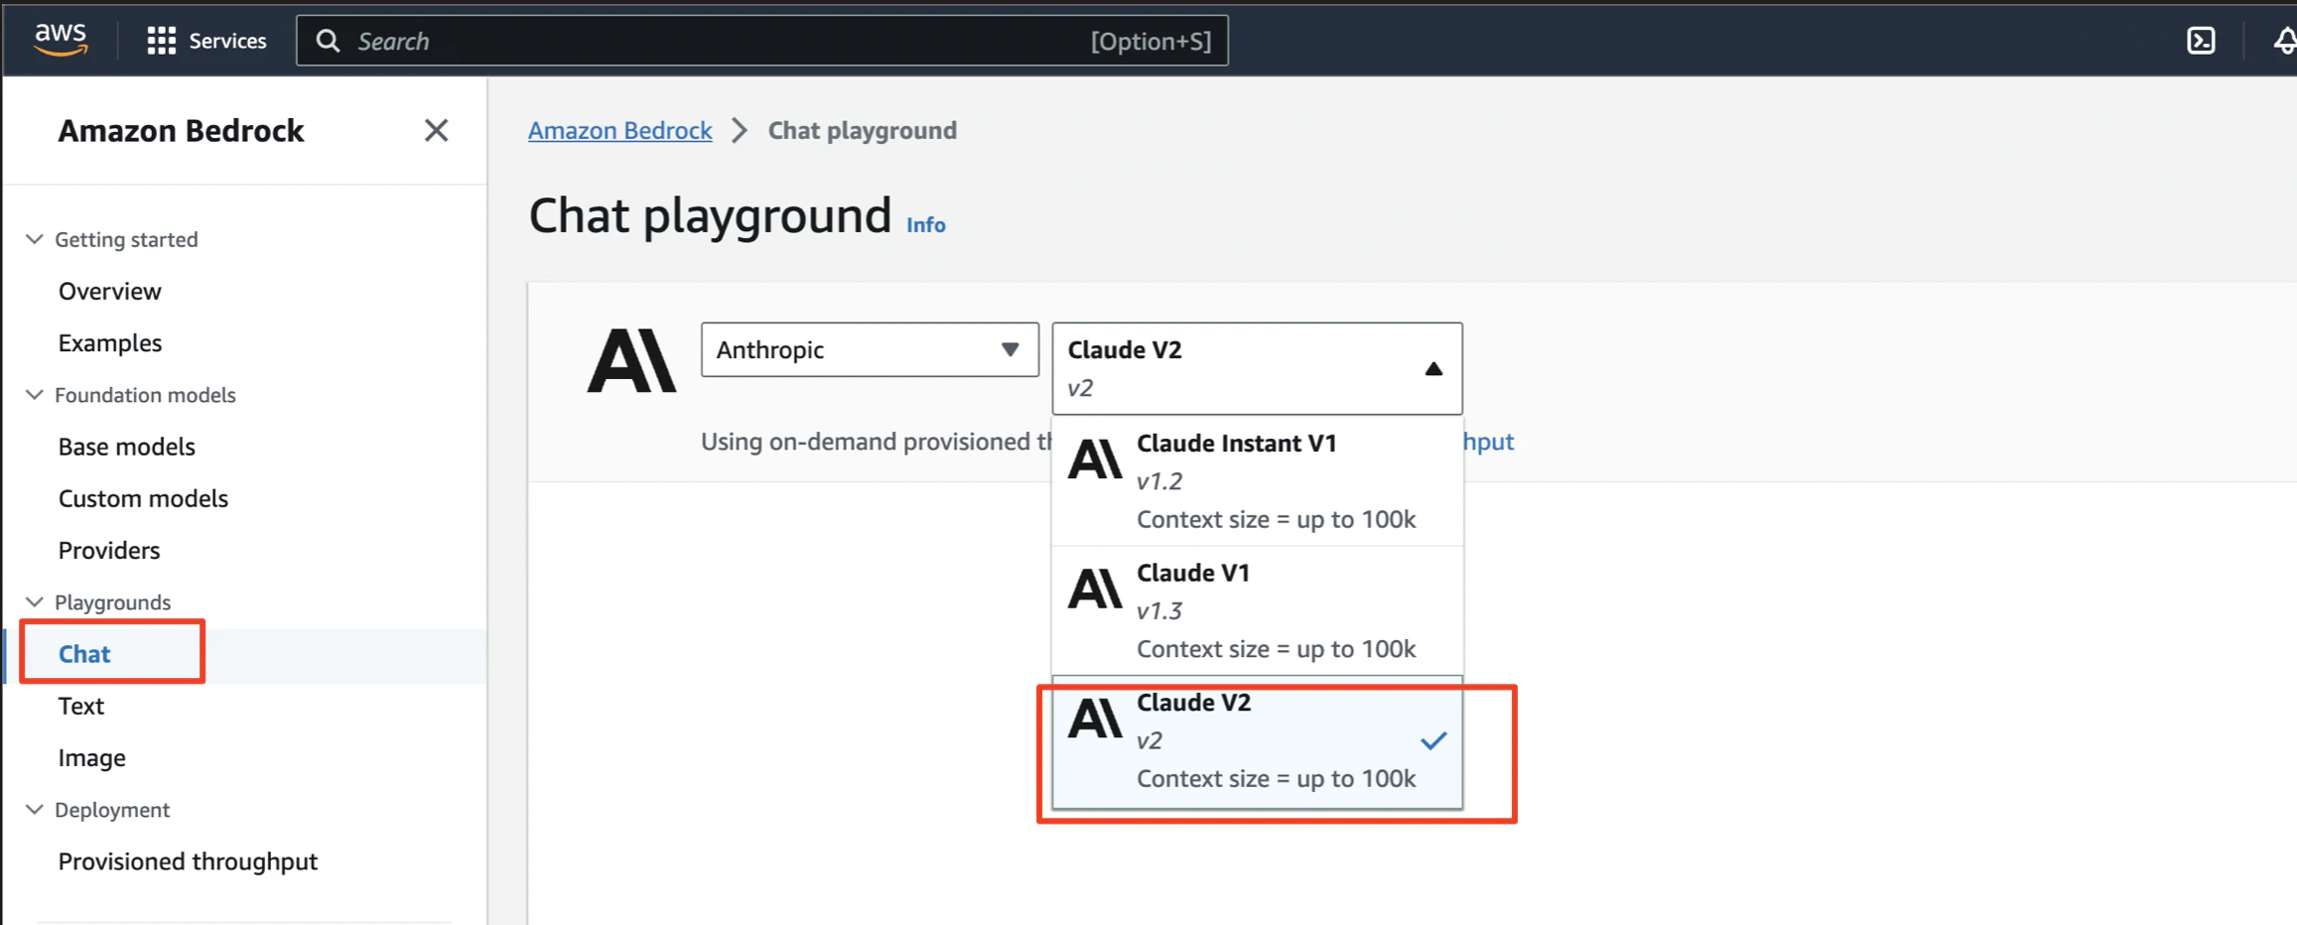Image resolution: width=2297 pixels, height=925 pixels.
Task: Click the 'Chat playground' breadcrumb text
Action: tap(862, 130)
